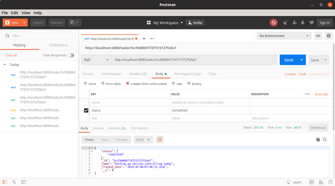
Task: Click the Bulk Edit link
Action: click(x=321, y=94)
